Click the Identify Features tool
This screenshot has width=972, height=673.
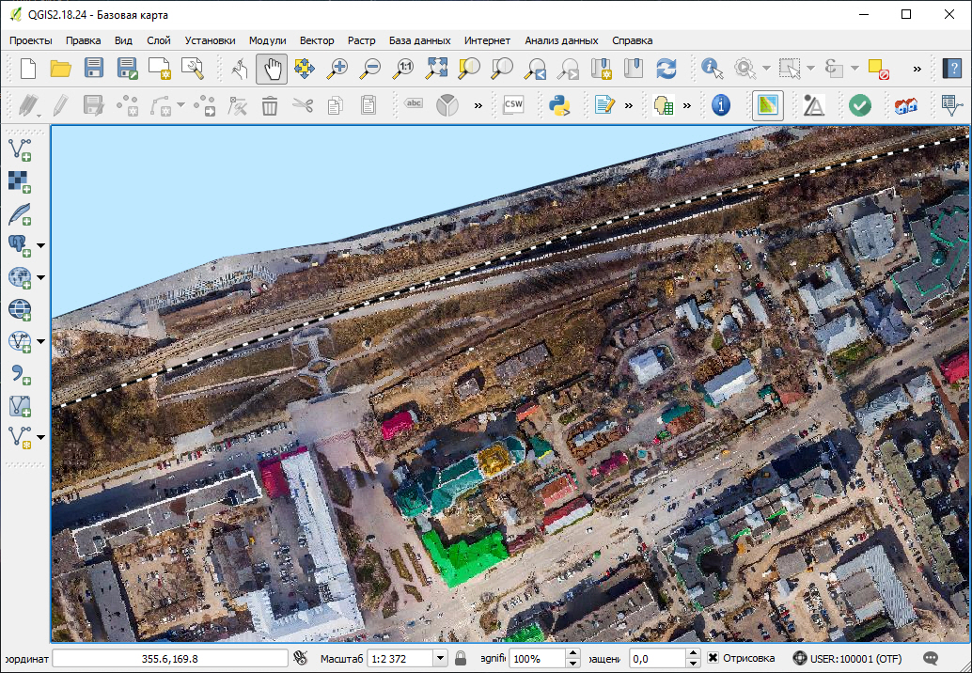(x=712, y=68)
